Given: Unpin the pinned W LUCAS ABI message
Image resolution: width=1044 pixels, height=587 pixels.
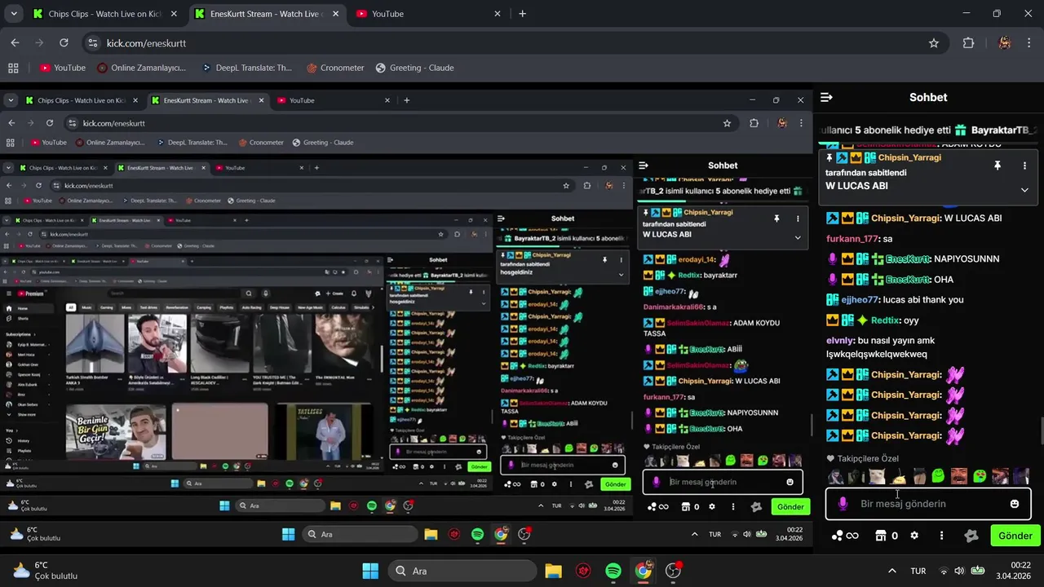Looking at the screenshot, I should click(x=997, y=166).
